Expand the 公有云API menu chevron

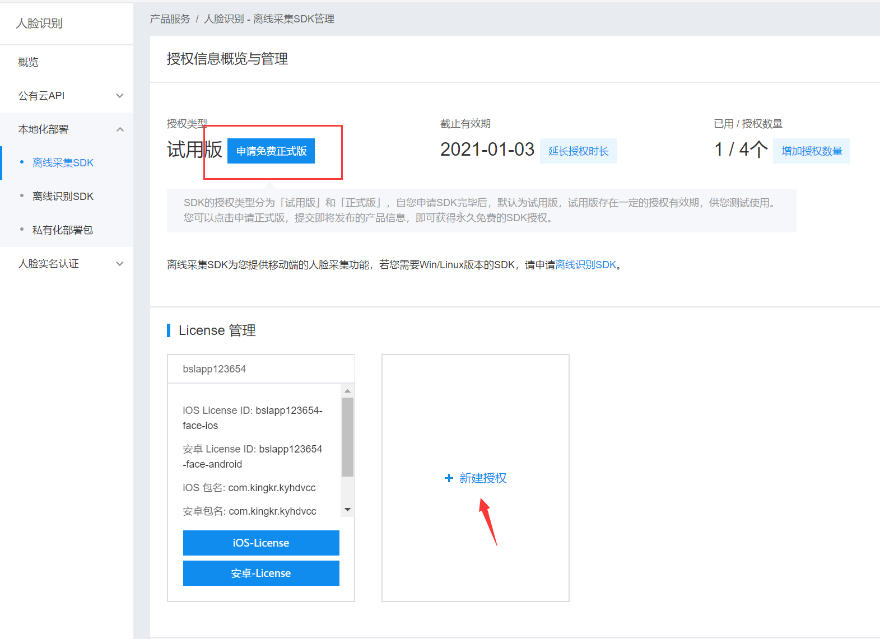tap(119, 96)
